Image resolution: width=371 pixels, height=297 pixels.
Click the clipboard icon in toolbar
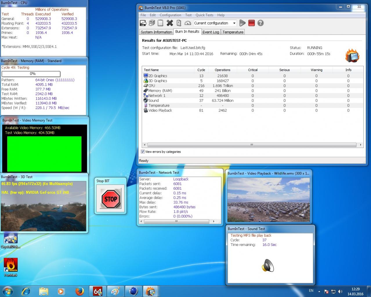(160, 23)
